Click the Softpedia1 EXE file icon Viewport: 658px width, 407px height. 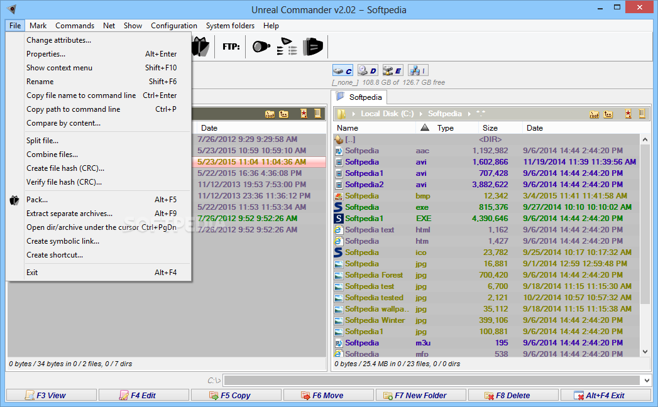[338, 219]
